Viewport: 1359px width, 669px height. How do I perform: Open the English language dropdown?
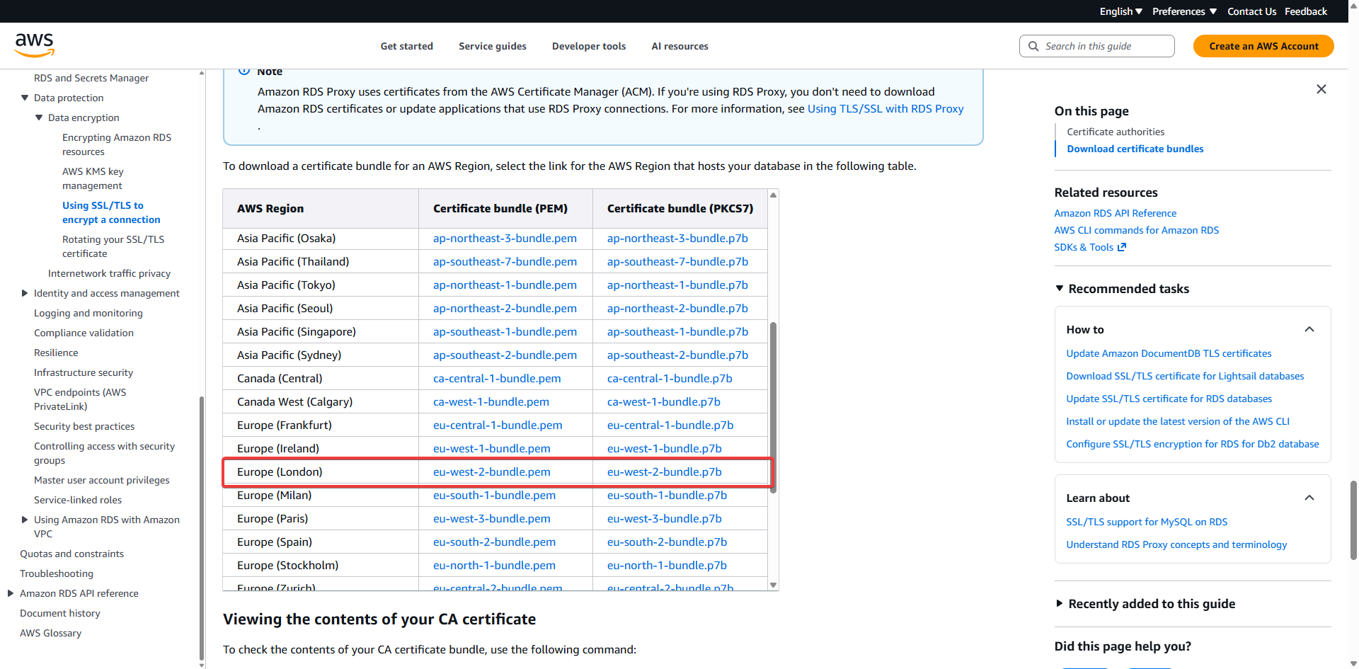1120,11
